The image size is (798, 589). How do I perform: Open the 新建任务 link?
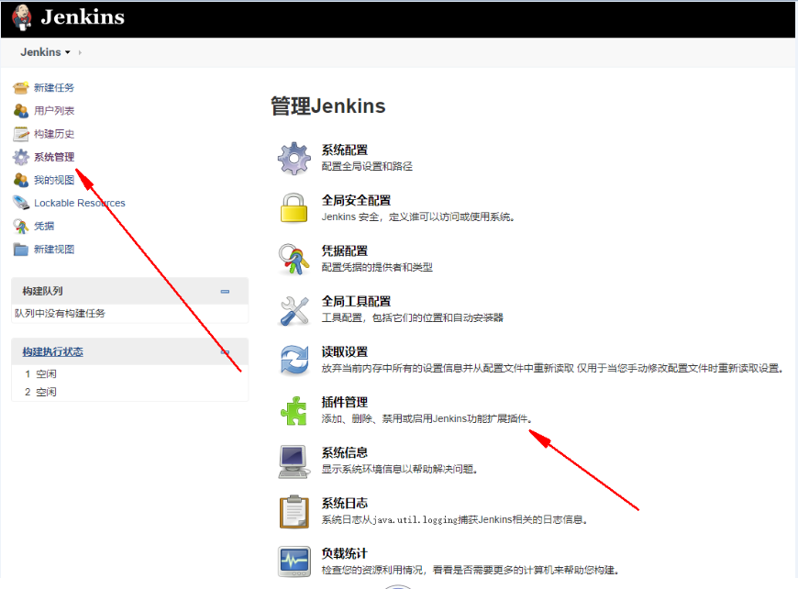click(54, 87)
